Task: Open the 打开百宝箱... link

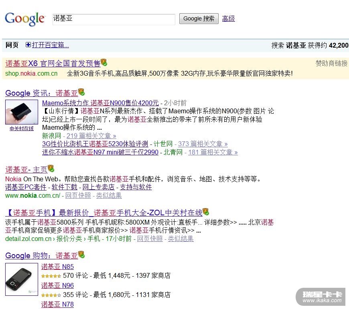Action: pos(50,45)
